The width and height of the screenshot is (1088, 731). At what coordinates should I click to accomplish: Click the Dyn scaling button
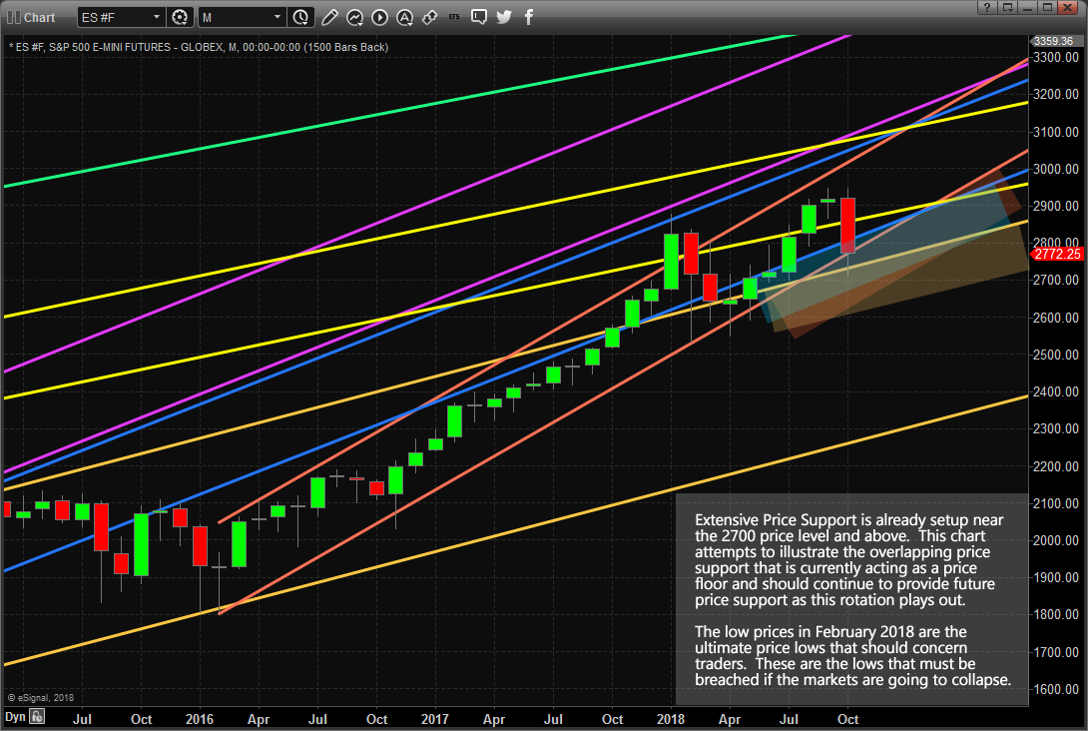click(x=15, y=716)
